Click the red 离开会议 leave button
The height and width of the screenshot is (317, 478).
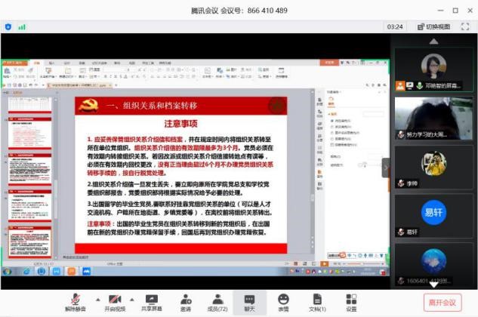pyautogui.click(x=443, y=302)
